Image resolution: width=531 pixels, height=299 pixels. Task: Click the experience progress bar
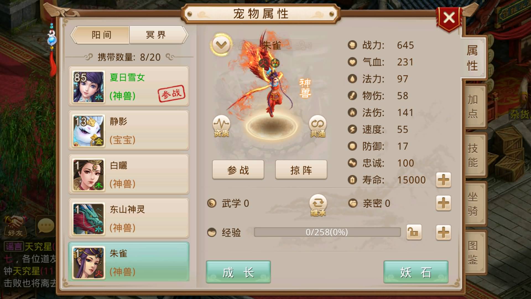click(327, 232)
